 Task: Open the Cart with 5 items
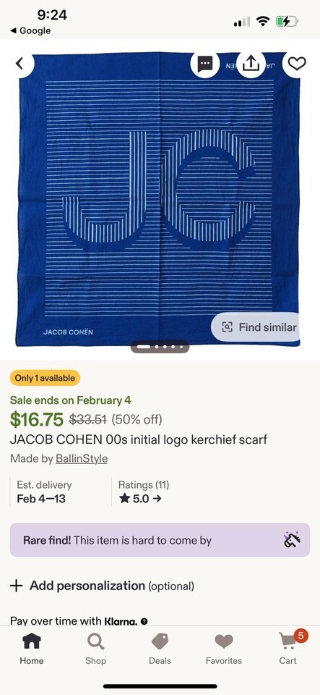[x=288, y=649]
